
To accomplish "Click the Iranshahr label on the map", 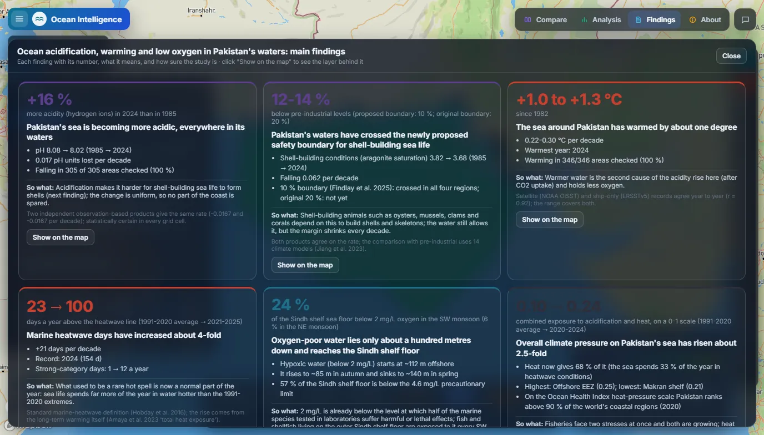I will (202, 10).
